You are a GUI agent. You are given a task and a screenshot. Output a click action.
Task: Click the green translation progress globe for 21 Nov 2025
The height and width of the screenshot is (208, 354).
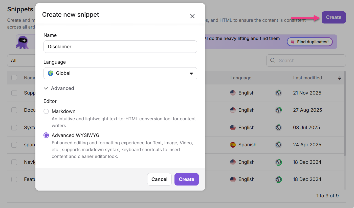coord(278,93)
